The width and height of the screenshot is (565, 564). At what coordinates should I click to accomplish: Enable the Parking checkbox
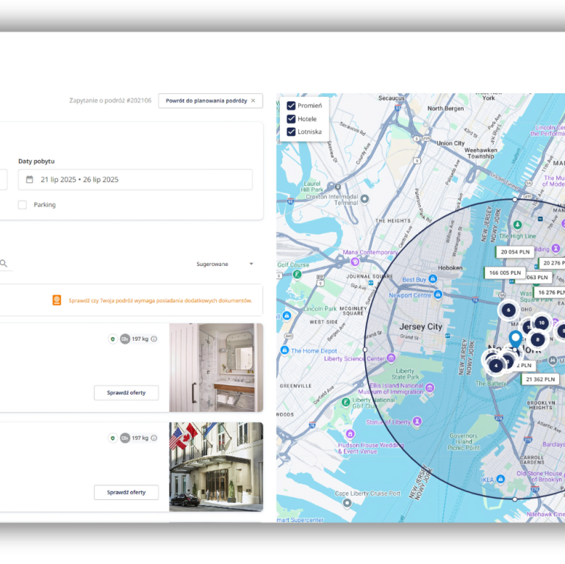(22, 205)
